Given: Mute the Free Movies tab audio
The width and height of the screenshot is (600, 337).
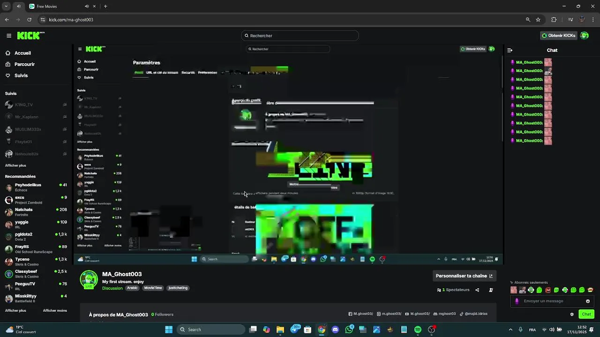Looking at the screenshot, I should 87,7.
